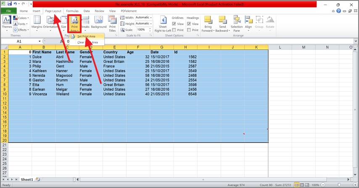Screen dimensions: 359x188
Task: Switch to Normal view in status bar
Action: point(297,185)
